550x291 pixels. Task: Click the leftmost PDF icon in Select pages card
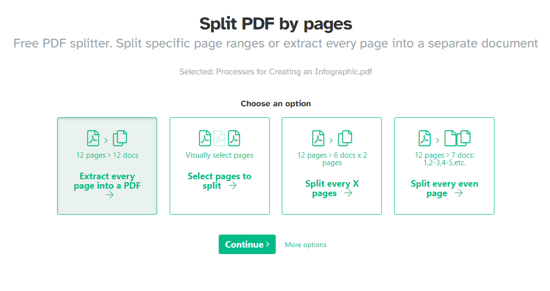205,138
